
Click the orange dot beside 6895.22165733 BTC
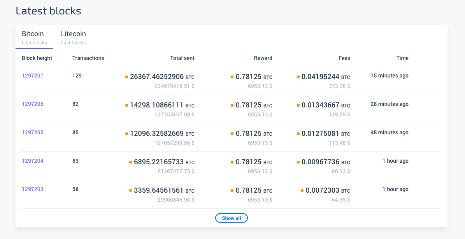click(x=130, y=162)
